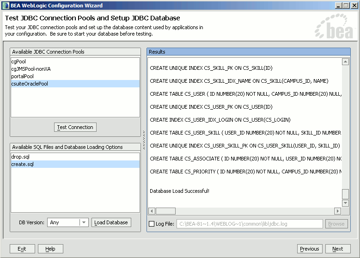Click the splitter handle between panels
Image resolution: width=360 pixels, height=258 pixels.
click(144, 140)
